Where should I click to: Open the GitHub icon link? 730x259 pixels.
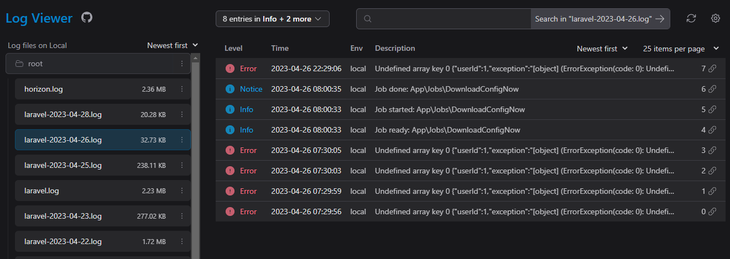(x=87, y=17)
